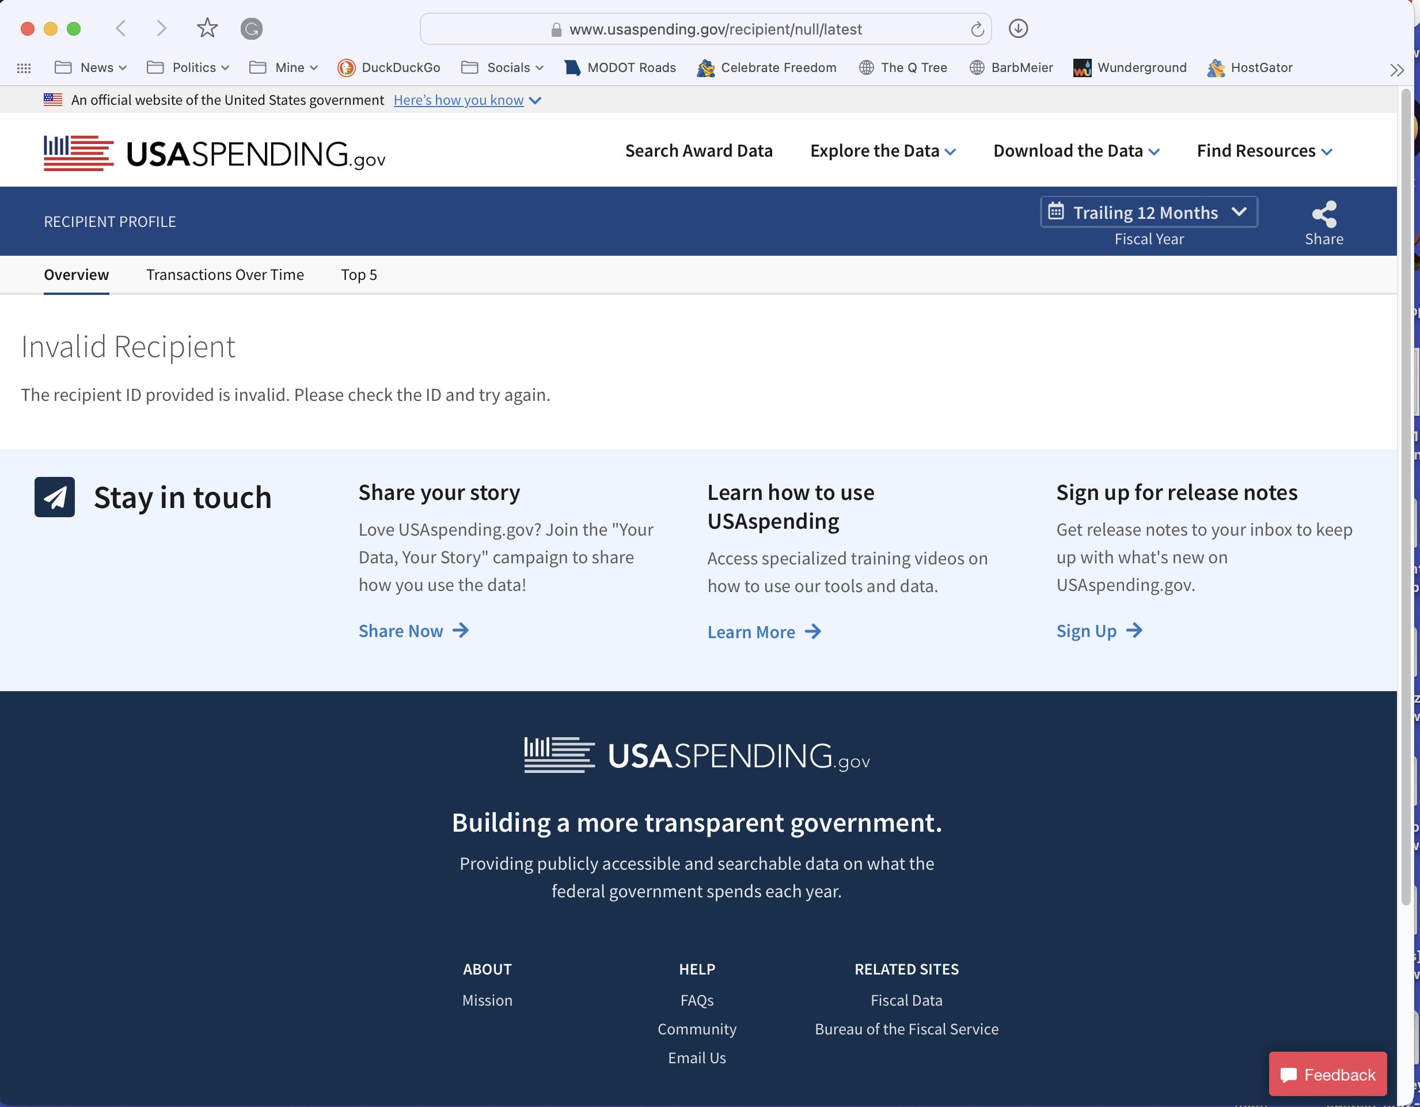Open the Download the Data dropdown
Viewport: 1420px width, 1107px height.
pos(1077,151)
